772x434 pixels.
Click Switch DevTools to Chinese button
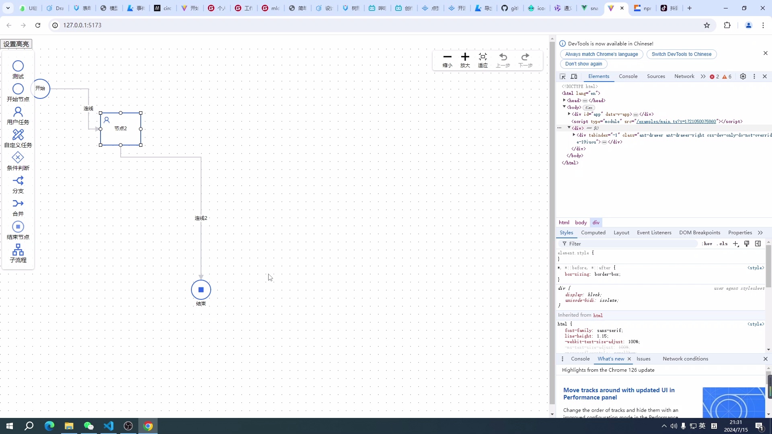681,54
